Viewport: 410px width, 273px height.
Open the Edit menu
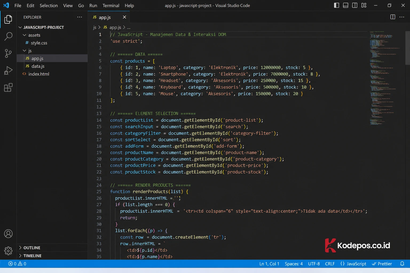pyautogui.click(x=30, y=5)
